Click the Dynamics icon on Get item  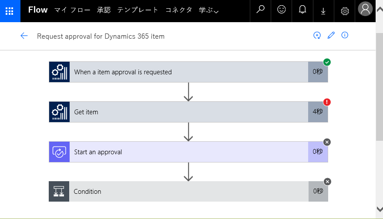click(59, 112)
